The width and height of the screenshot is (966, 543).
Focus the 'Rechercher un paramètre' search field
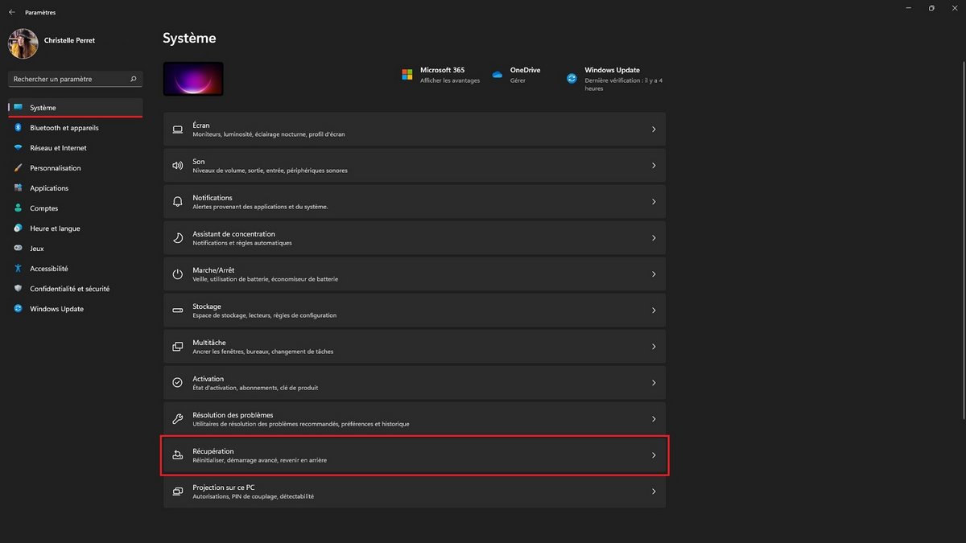coord(76,79)
